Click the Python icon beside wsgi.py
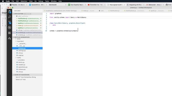Viewport: 172px width, 96px height. (x=17, y=55)
